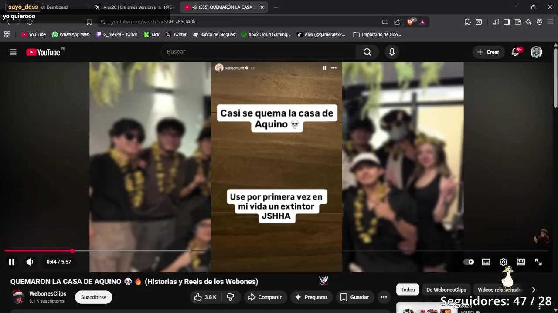Seek on the video progress bar

tap(276, 250)
